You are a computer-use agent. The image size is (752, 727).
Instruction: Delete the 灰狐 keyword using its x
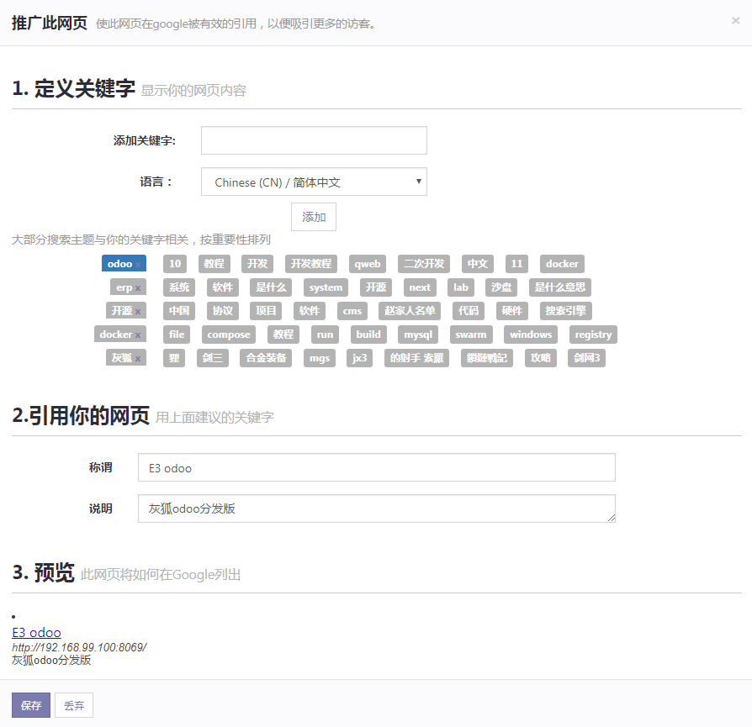pos(138,359)
